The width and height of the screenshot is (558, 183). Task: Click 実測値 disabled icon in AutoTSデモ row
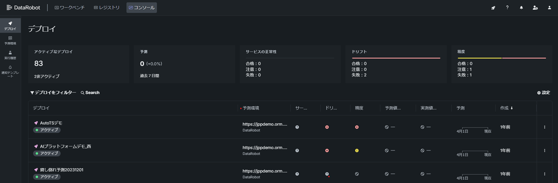[x=422, y=127]
